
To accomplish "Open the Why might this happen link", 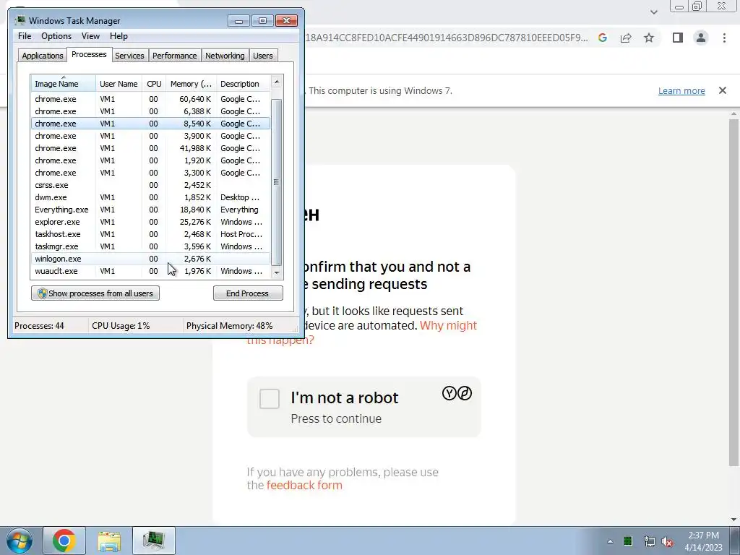I will tap(361, 332).
